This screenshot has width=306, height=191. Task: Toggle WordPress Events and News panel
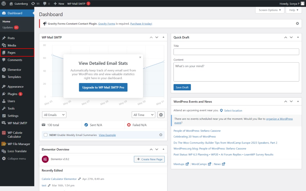coord(298,101)
